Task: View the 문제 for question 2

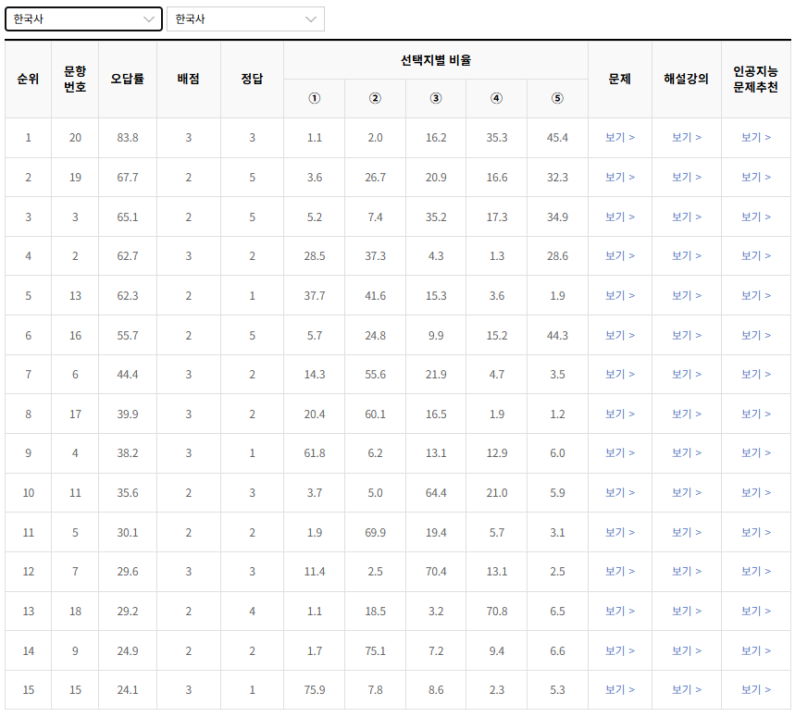Action: coord(620,255)
